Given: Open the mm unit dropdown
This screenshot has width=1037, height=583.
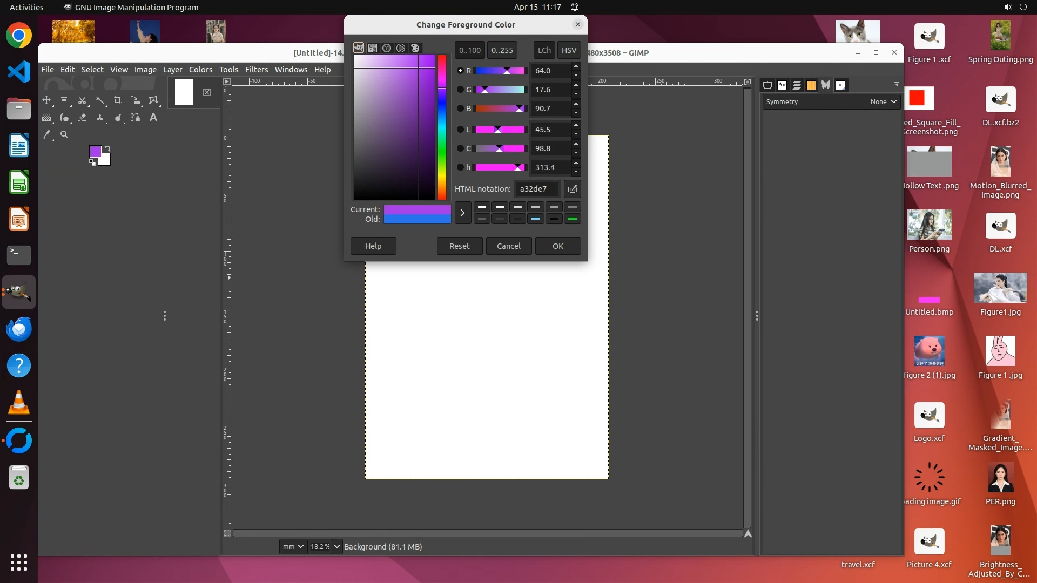Looking at the screenshot, I should point(293,547).
